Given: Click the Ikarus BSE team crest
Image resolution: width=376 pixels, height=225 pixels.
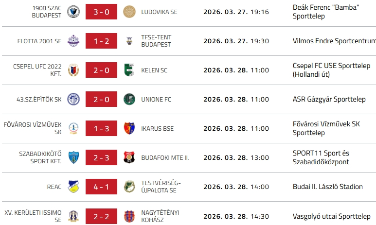Looking at the screenshot, I should [x=129, y=129].
